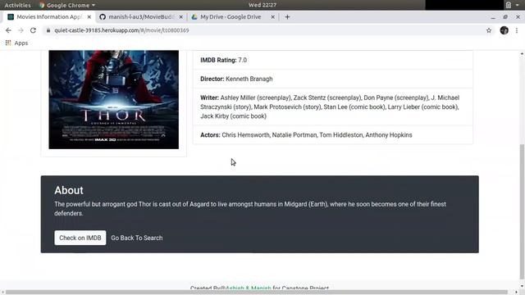
Task: Click the Writer credits row starting with Ashley Miller
Action: [x=333, y=107]
